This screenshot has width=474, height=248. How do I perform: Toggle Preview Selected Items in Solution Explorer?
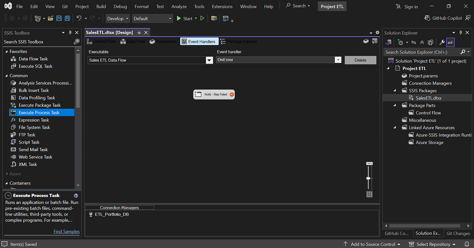click(x=450, y=42)
